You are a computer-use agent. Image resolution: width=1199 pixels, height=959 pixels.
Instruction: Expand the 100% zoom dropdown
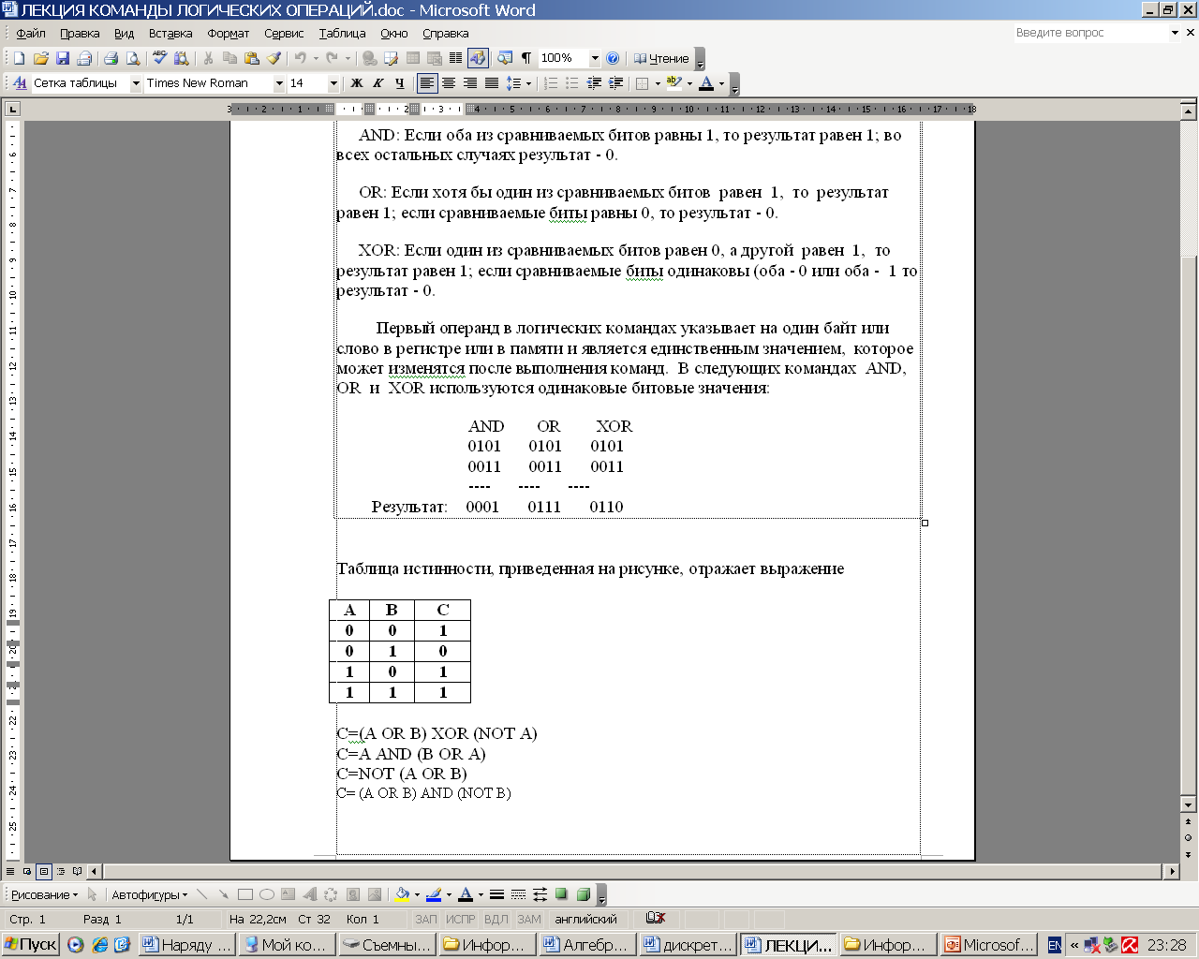pos(594,58)
